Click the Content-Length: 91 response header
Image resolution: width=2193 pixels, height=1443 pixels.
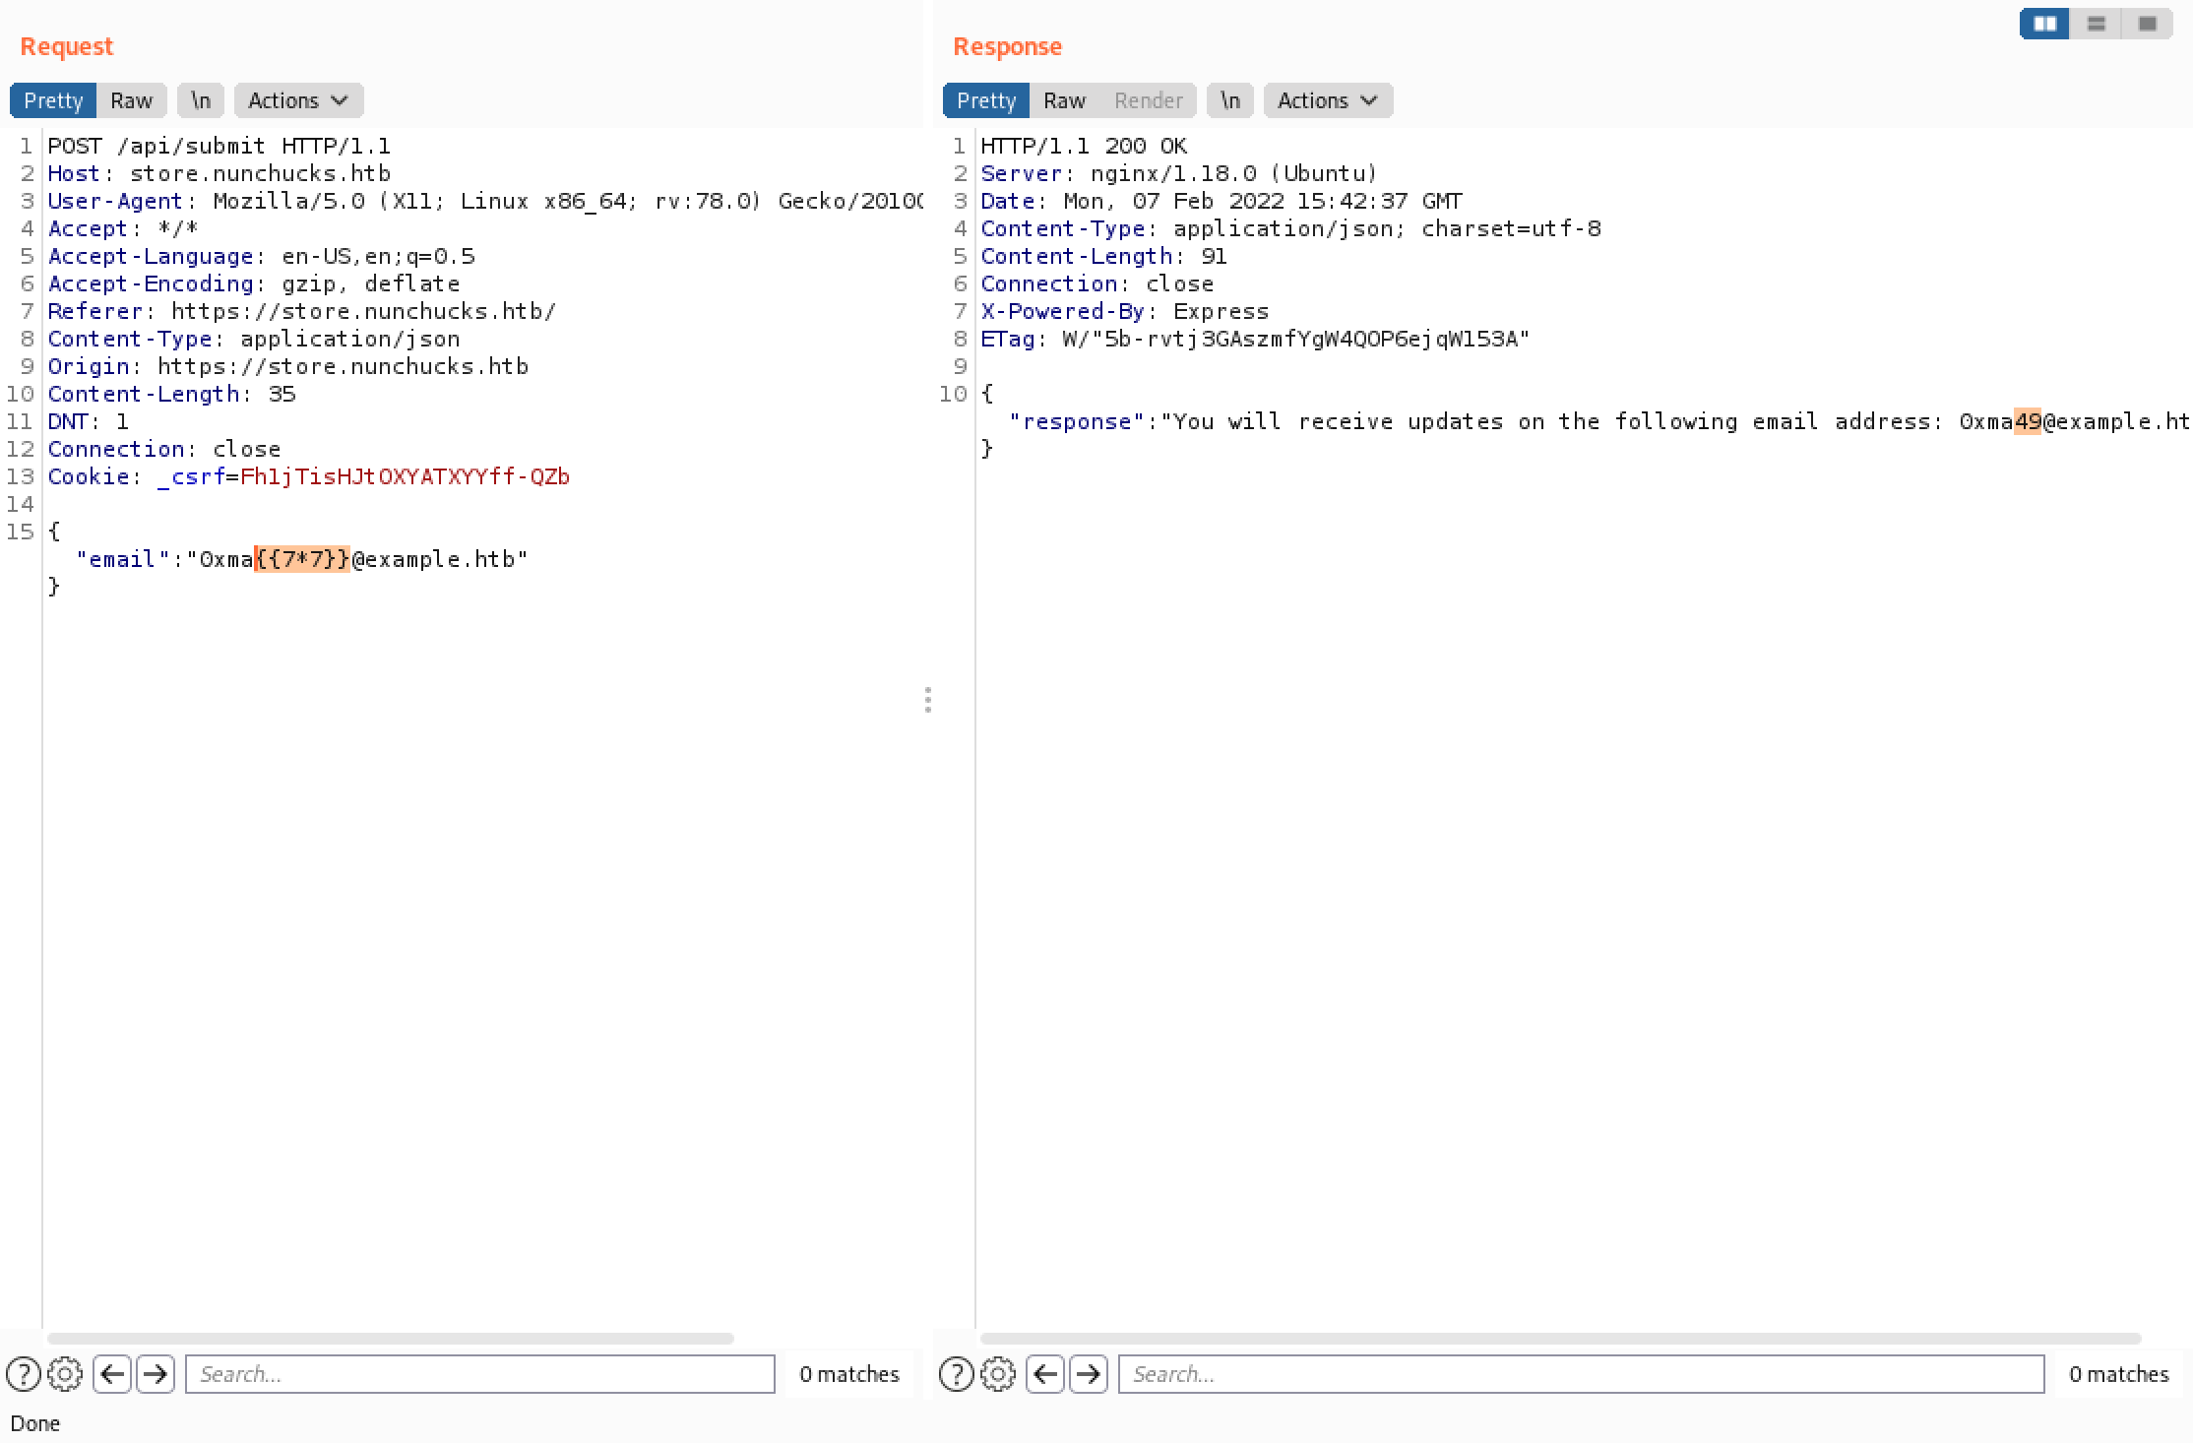[1103, 256]
